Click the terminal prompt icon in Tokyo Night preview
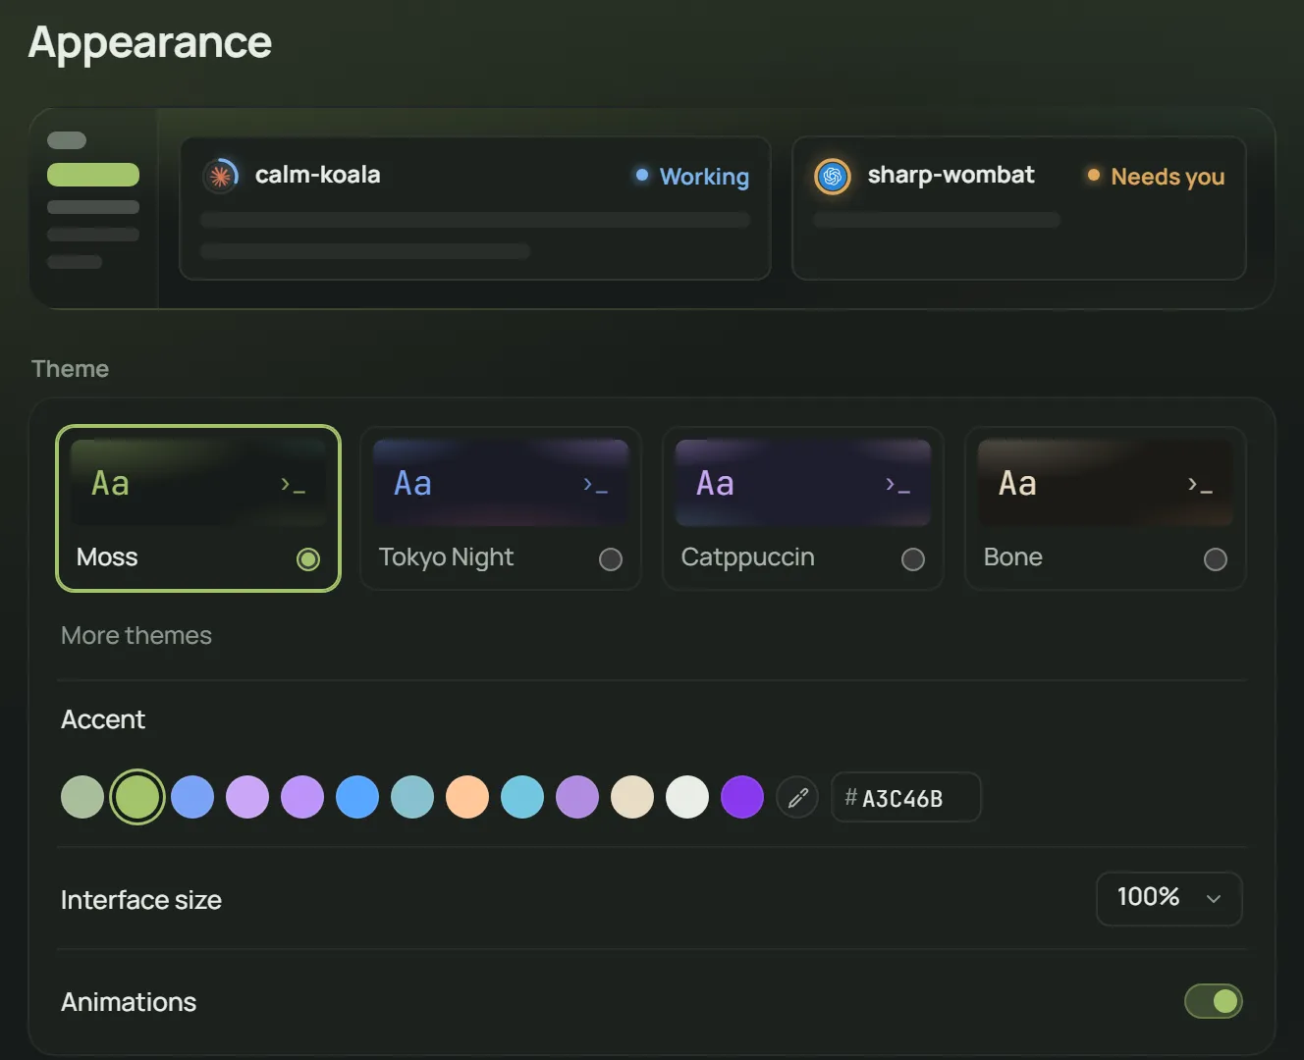The width and height of the screenshot is (1304, 1060). click(595, 484)
